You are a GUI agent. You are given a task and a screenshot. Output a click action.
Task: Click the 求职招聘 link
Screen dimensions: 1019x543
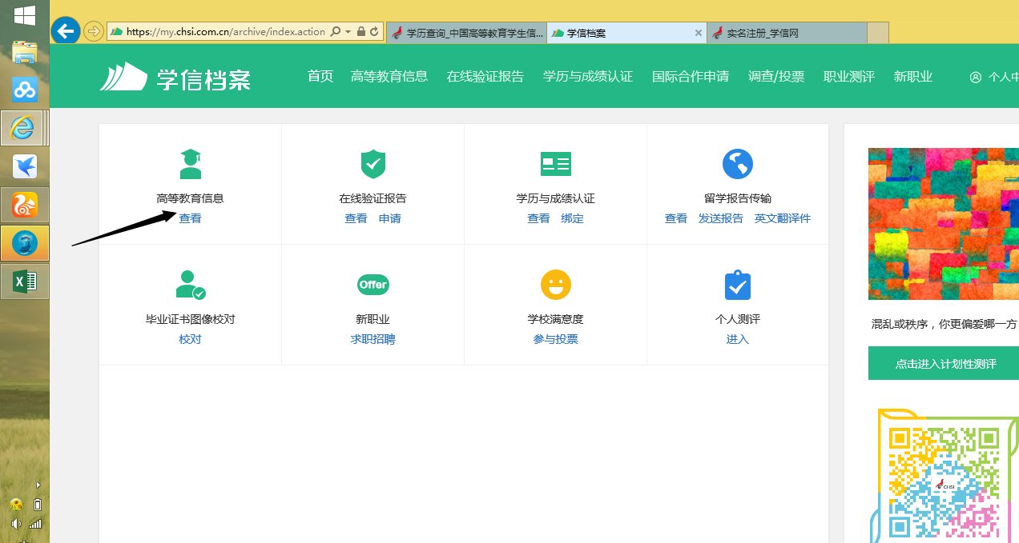(373, 338)
